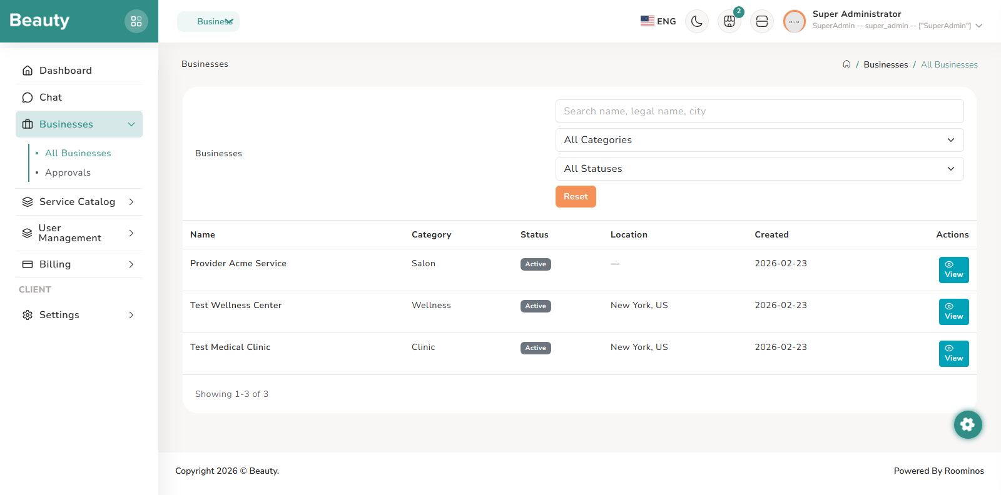Viewport: 1001px width, 495px height.
Task: Go to Dashboard menu item
Action: tap(79, 71)
